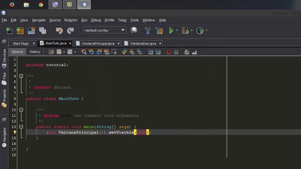The height and width of the screenshot is (169, 301).
Task: Open the Edit menu
Action: point(14,20)
